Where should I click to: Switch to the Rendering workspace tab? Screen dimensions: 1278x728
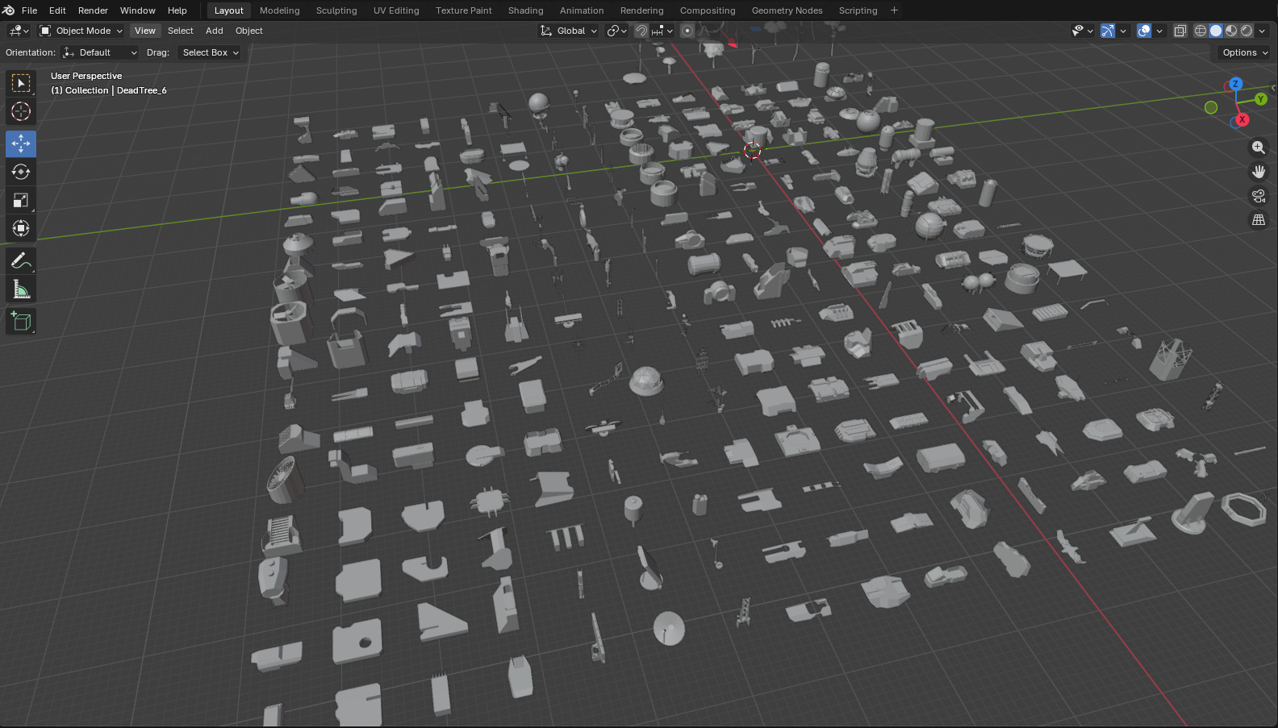641,10
